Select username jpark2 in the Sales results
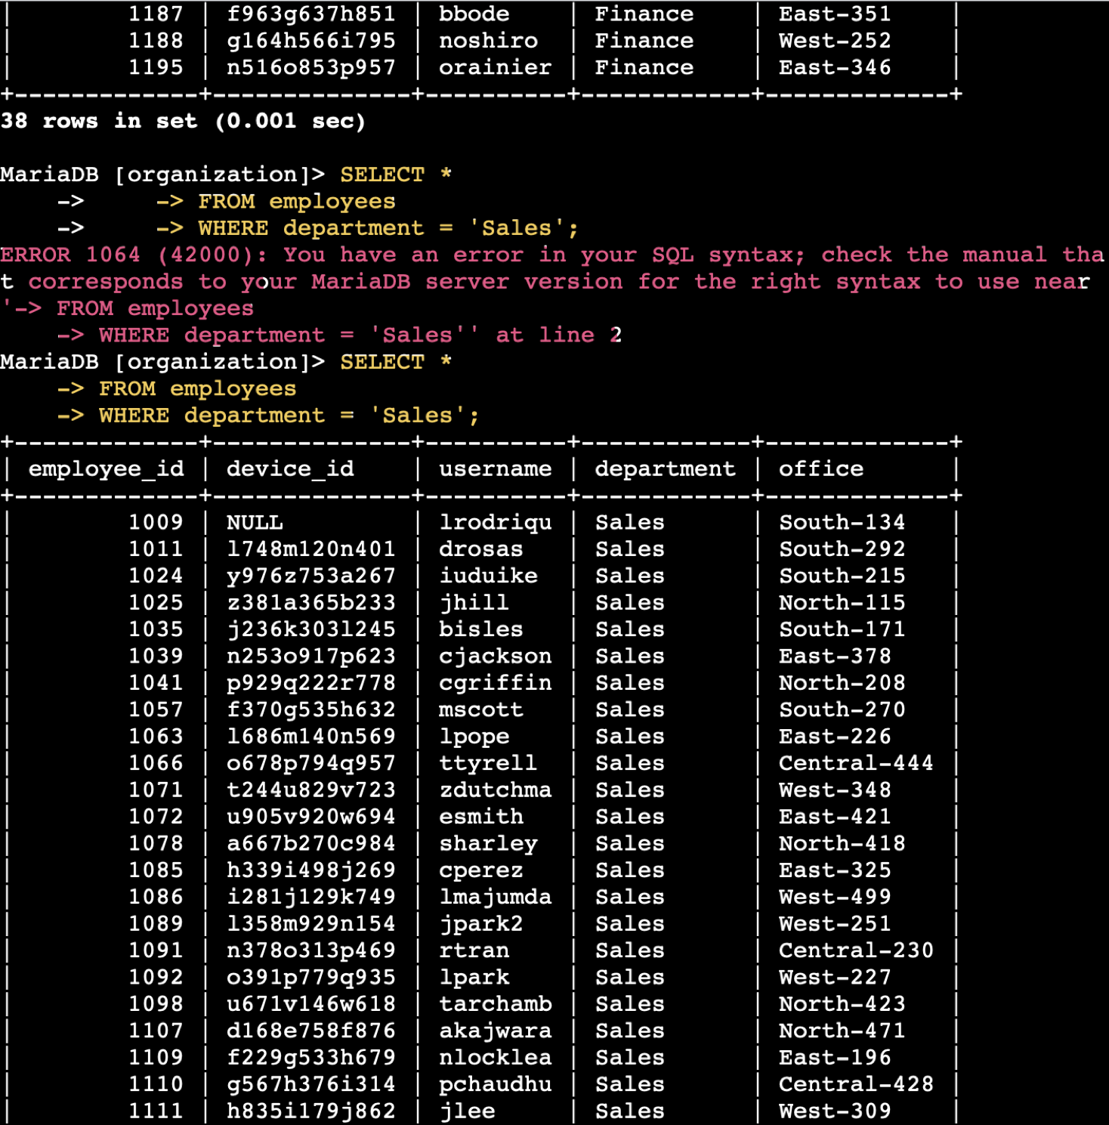Image resolution: width=1109 pixels, height=1125 pixels. 480,924
